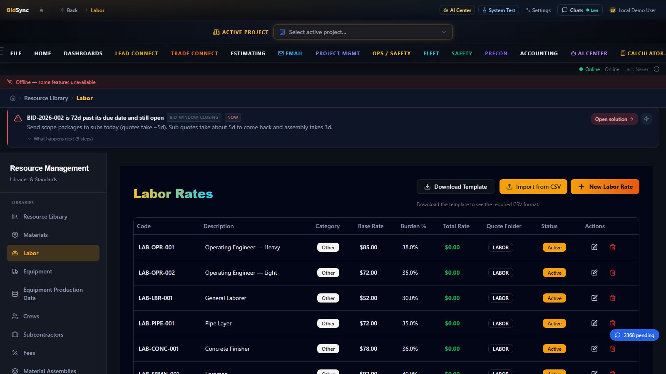Open the DASHBOARDS menu
Image resolution: width=666 pixels, height=374 pixels.
point(83,53)
